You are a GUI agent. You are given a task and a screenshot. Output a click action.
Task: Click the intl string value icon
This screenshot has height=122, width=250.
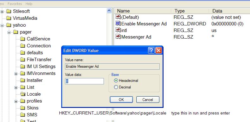[x=118, y=30]
